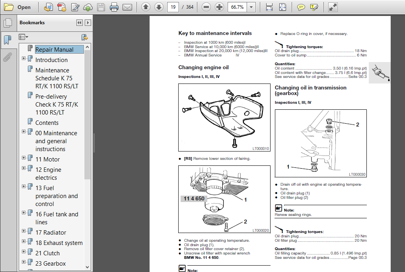Open the 11 Motor bookmark
This screenshot has width=405, height=272.
pyautogui.click(x=47, y=159)
